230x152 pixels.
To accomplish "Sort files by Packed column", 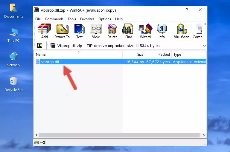I will (x=158, y=55).
